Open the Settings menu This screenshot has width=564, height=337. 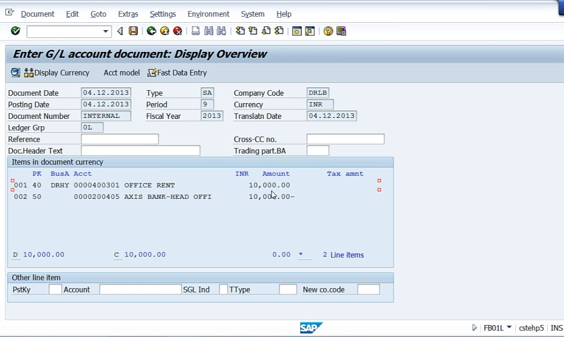pyautogui.click(x=162, y=14)
